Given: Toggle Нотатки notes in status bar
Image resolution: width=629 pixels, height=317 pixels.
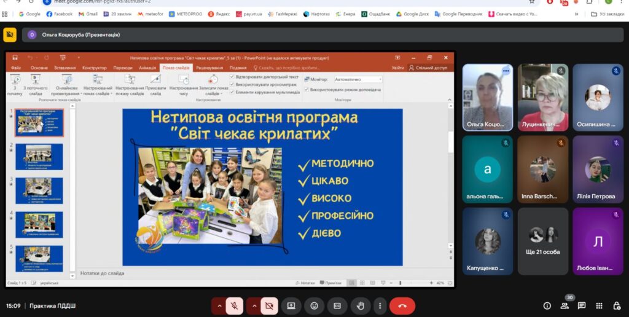Looking at the screenshot, I should tap(305, 283).
